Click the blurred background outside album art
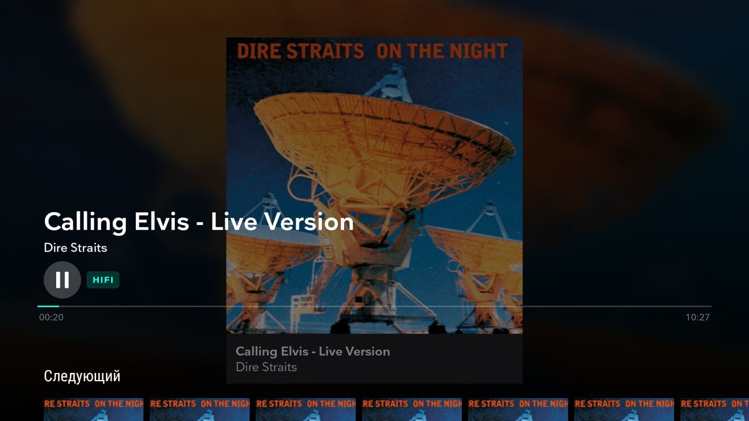Viewport: 749px width, 421px height. 632,146
